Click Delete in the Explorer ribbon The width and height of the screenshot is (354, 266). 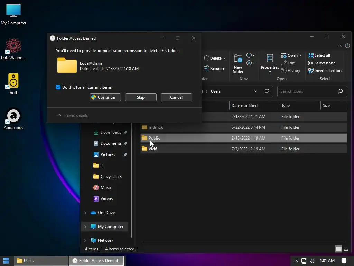click(213, 58)
